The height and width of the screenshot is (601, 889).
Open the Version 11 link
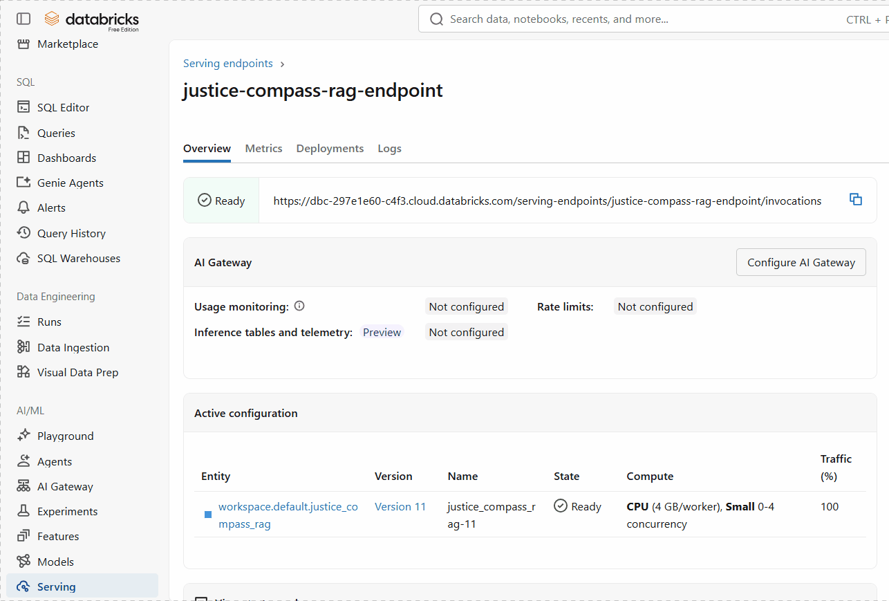pyautogui.click(x=400, y=507)
